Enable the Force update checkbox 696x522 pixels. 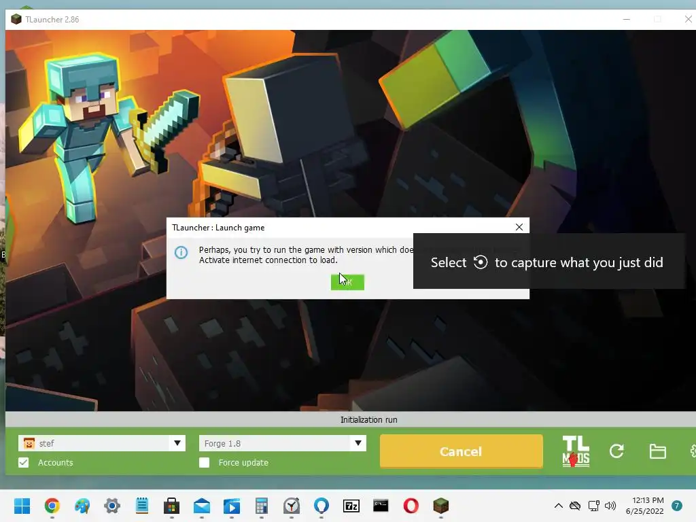click(204, 462)
